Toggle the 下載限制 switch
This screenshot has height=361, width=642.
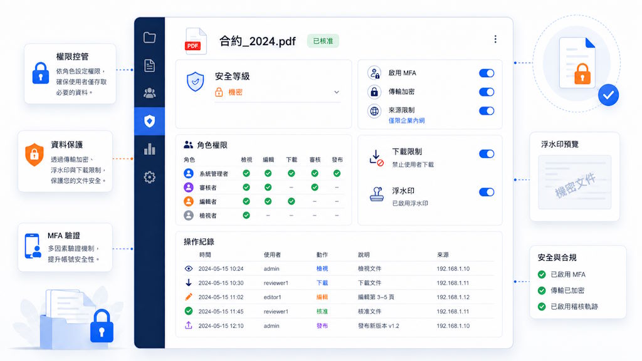(487, 154)
